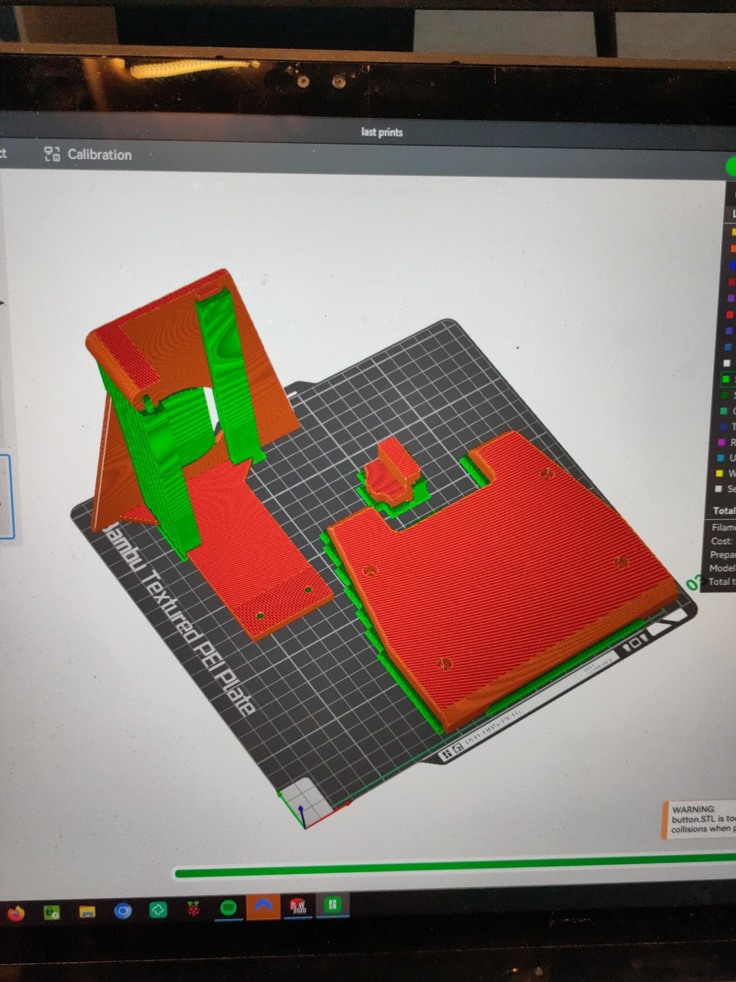Click the 'Total' section heading
Viewport: 736px width, 982px height.
tap(723, 510)
